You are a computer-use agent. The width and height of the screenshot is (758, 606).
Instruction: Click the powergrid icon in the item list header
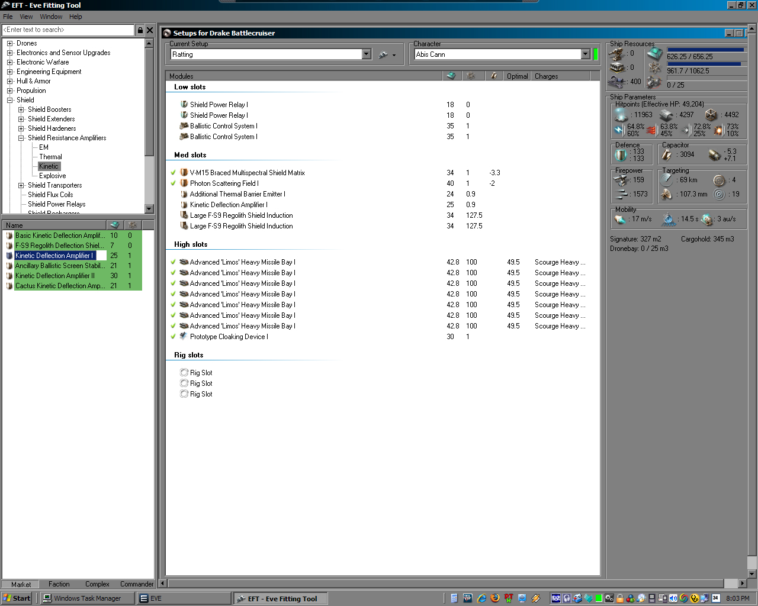133,225
